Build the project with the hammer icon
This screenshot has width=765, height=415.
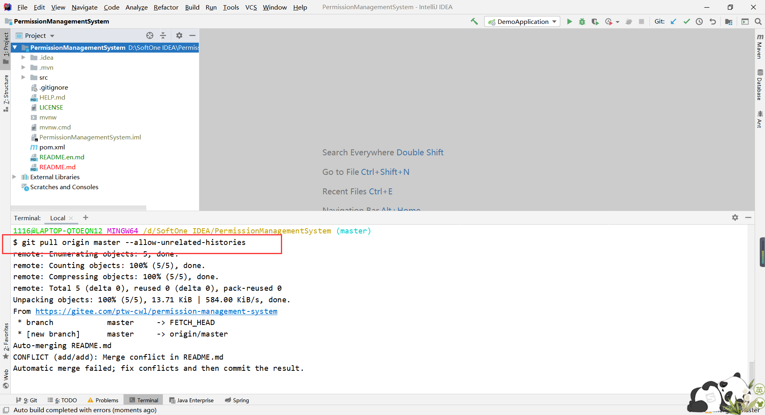(474, 22)
